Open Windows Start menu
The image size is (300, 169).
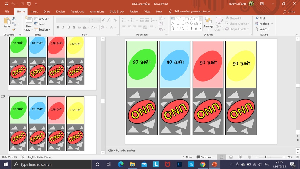5,164
